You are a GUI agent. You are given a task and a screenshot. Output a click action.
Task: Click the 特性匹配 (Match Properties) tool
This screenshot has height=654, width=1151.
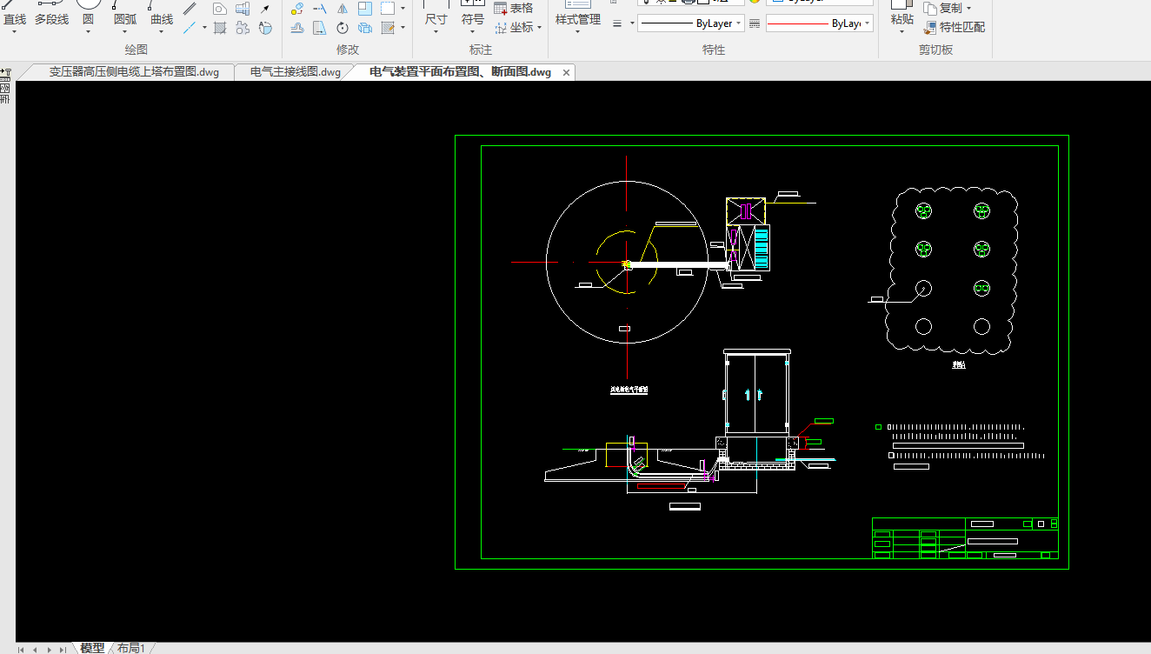[955, 27]
